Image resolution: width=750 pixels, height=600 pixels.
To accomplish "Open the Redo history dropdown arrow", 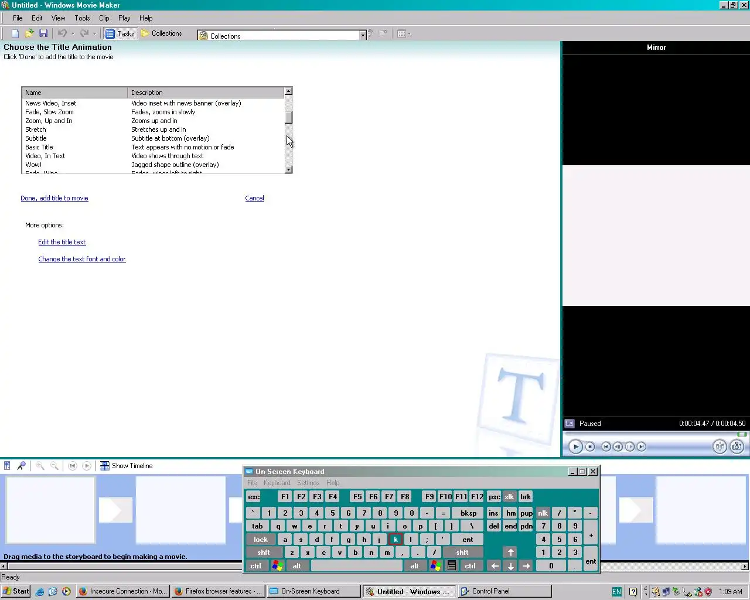I will point(94,33).
